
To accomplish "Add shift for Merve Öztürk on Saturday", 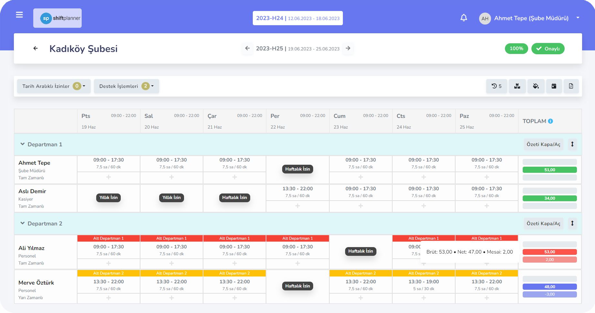I will point(424,298).
